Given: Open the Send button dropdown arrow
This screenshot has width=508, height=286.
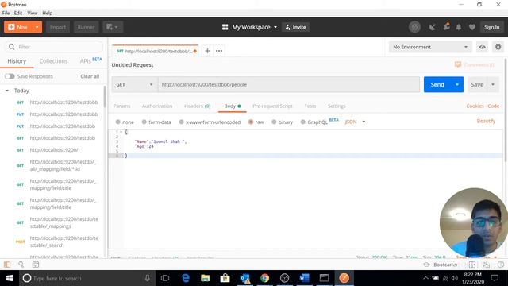Looking at the screenshot, I should pos(457,85).
